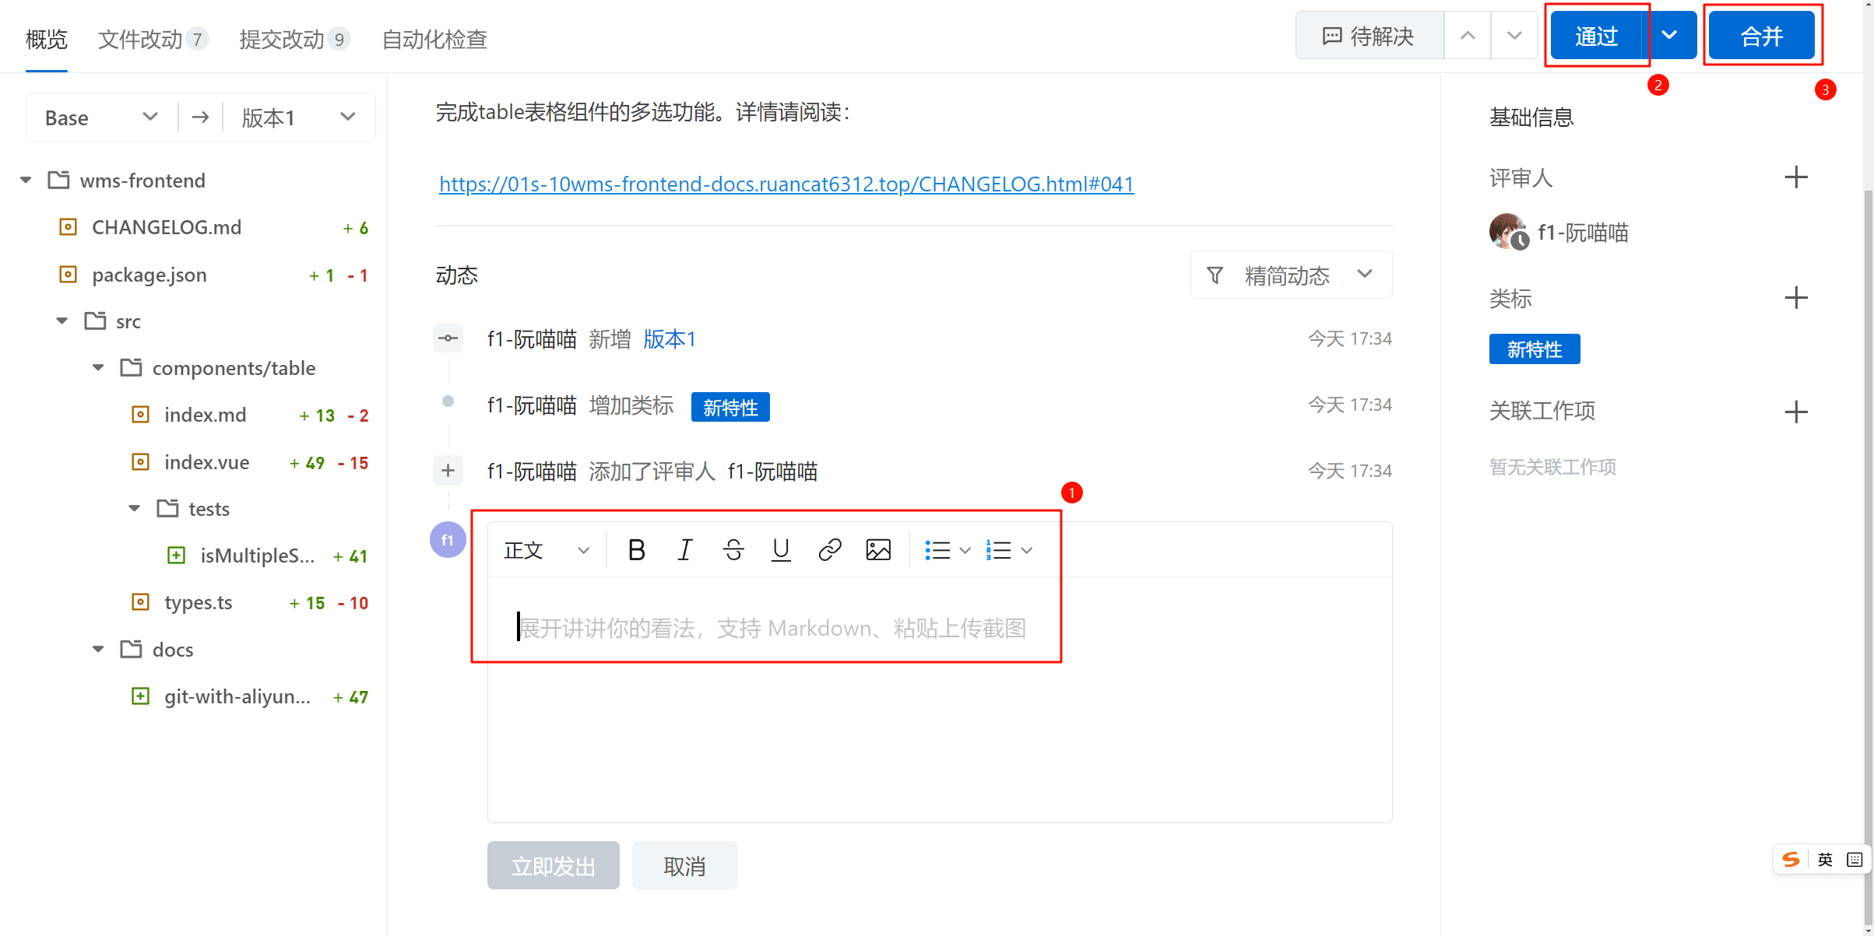Collapse the wms-frontend tree node
The image size is (1874, 936).
click(x=26, y=181)
